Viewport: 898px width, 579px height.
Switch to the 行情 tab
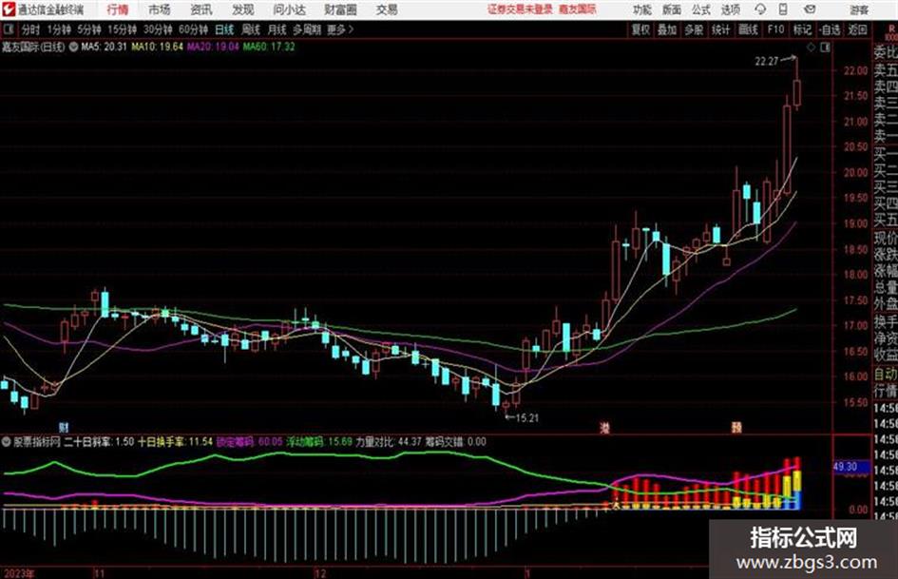(x=118, y=10)
